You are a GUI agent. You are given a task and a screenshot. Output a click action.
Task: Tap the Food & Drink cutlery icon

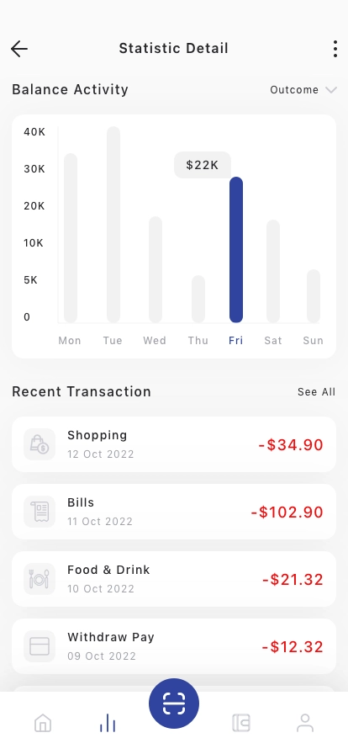[40, 579]
